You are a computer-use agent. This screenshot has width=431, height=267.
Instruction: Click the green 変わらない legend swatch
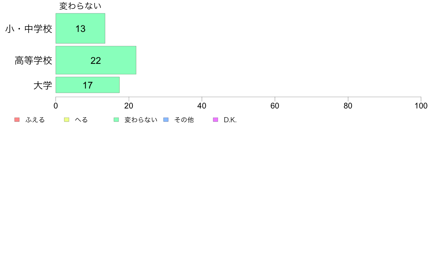116,120
